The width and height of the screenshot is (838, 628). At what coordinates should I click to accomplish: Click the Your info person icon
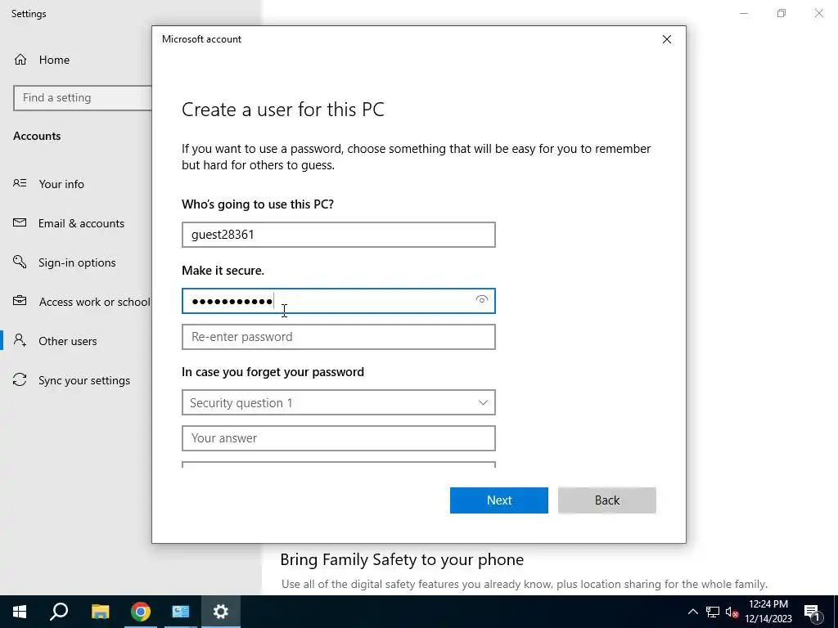tap(20, 183)
